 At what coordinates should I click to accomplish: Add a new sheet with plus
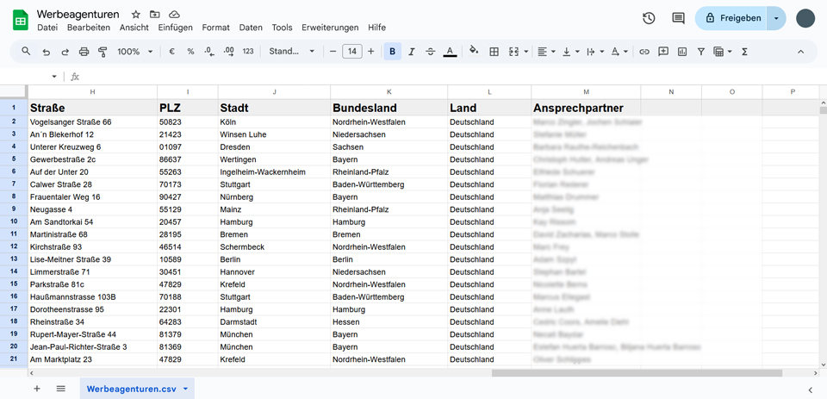37,389
